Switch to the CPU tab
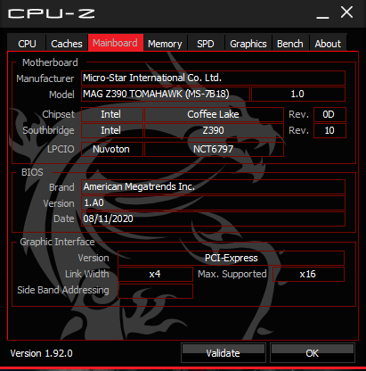 [27, 44]
